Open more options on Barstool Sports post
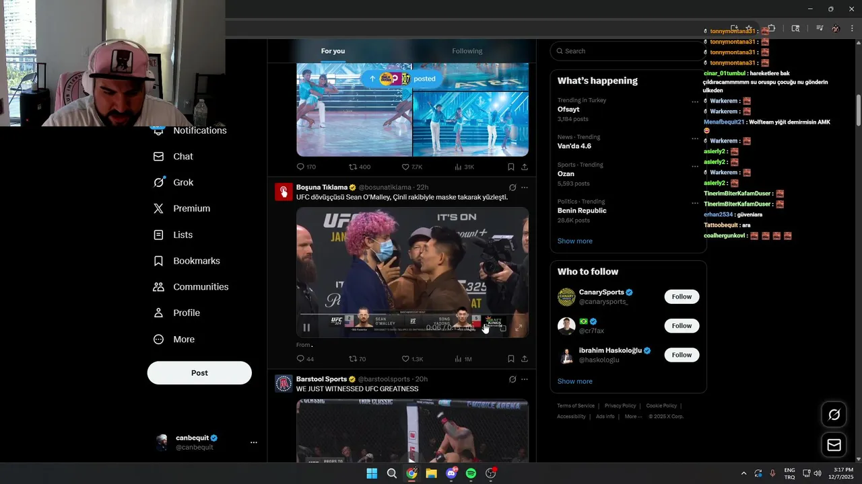Screen dimensions: 862x484 coord(525,379)
